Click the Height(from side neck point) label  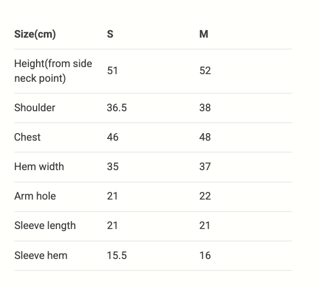[x=53, y=71]
